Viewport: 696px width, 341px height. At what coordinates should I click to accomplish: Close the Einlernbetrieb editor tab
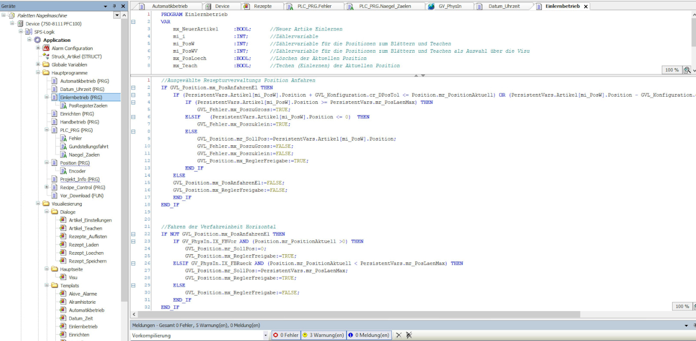[x=586, y=7]
